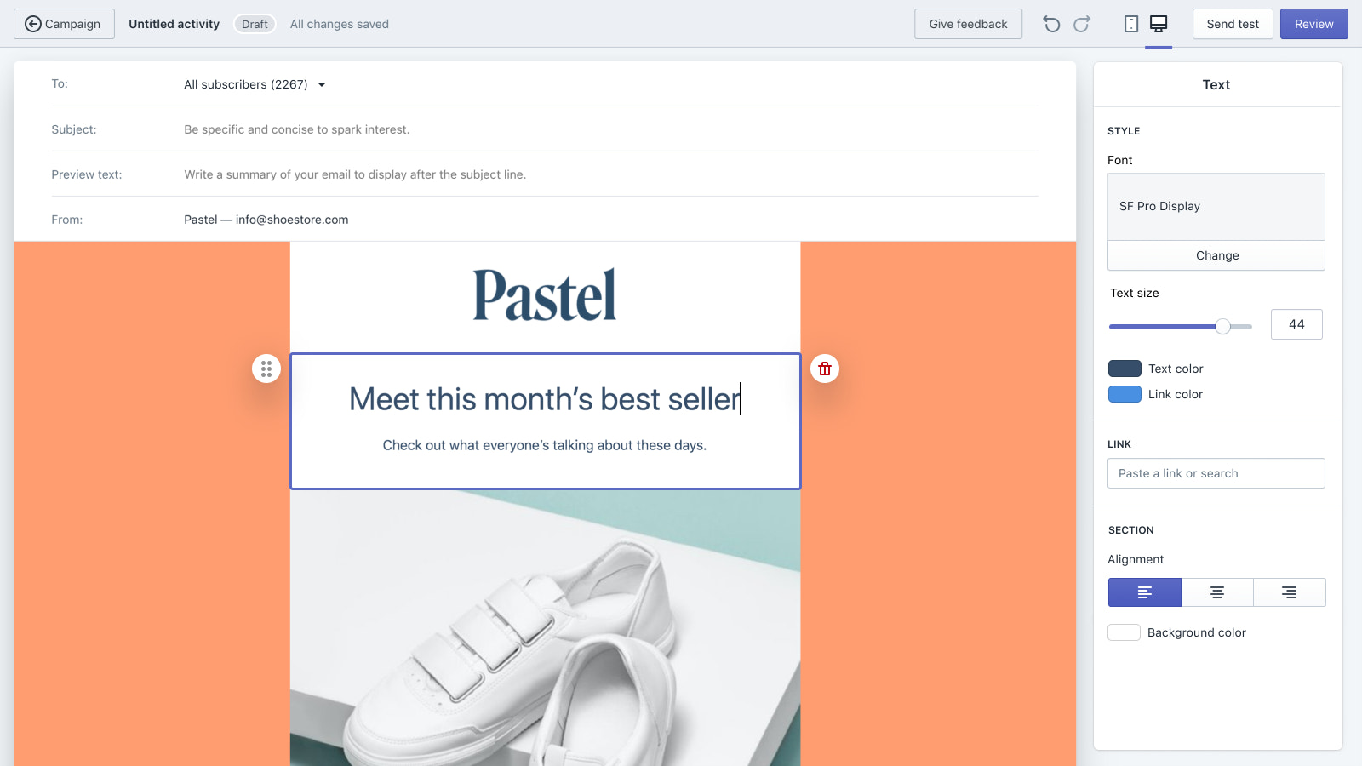The height and width of the screenshot is (766, 1362).
Task: Enable the Background color option
Action: pyautogui.click(x=1124, y=632)
